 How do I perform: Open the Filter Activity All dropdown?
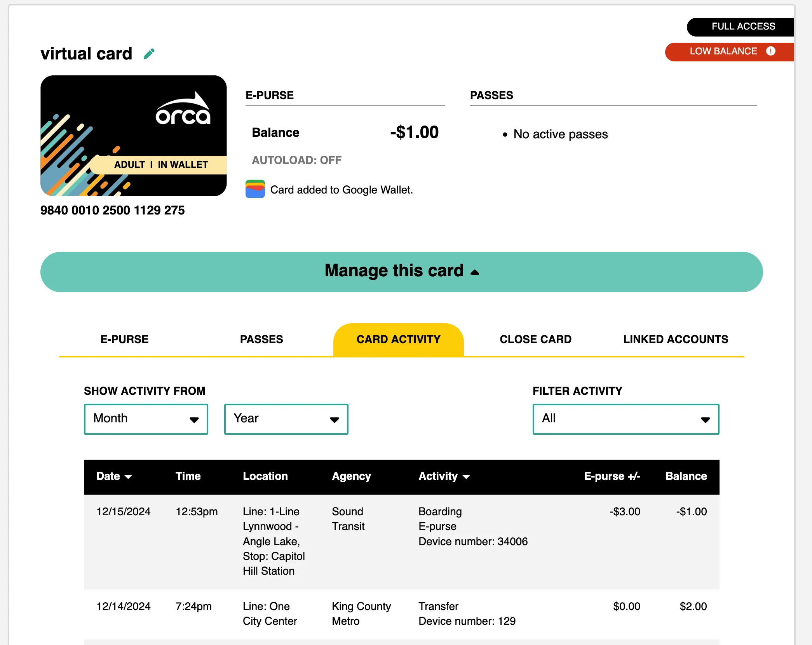[x=626, y=419]
